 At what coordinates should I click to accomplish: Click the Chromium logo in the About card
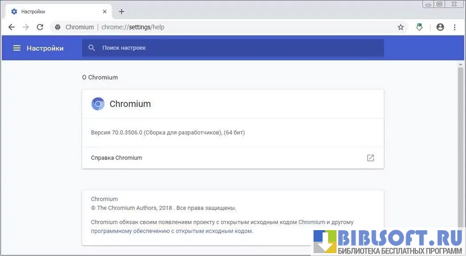point(98,104)
